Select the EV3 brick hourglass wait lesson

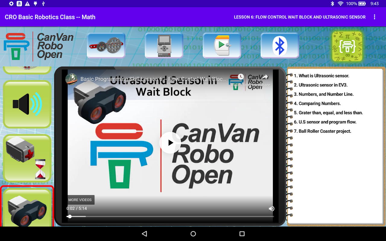coord(27,158)
